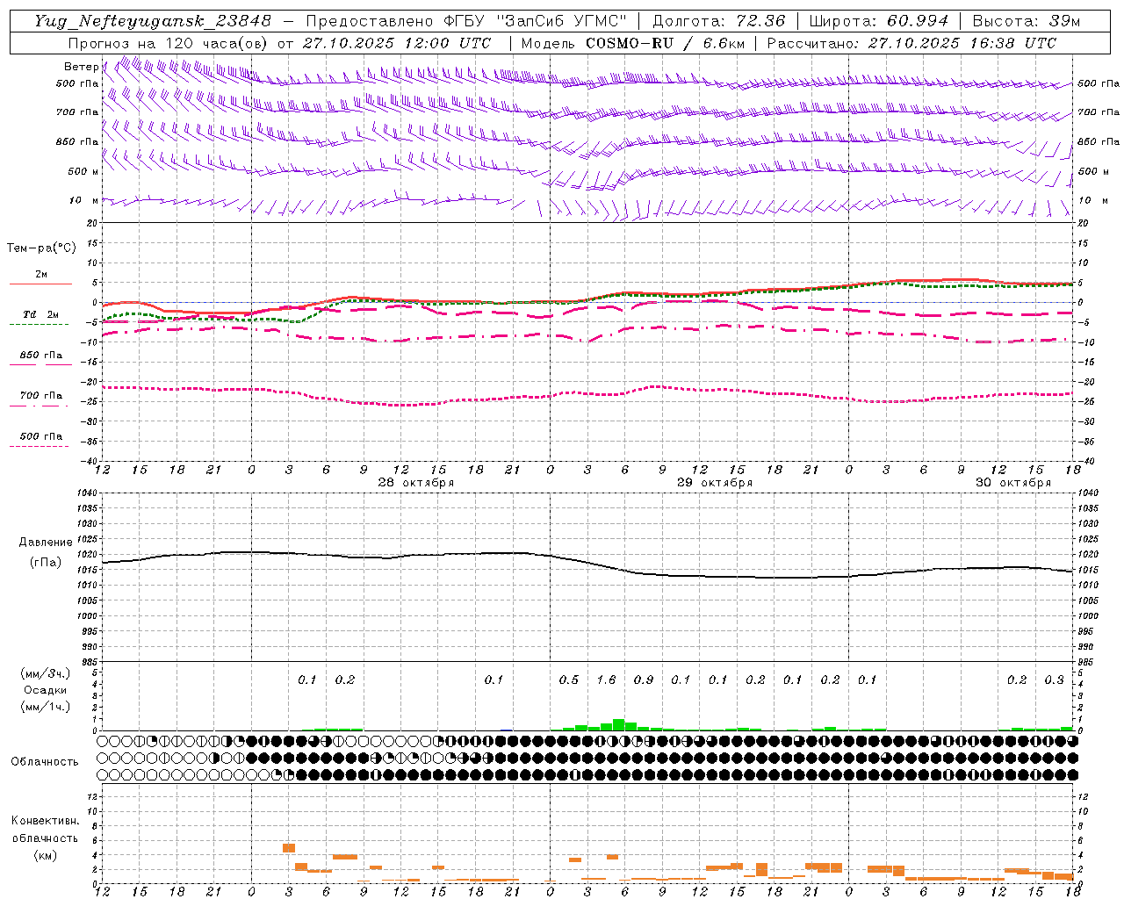Image resolution: width=1124 pixels, height=899 pixels.
Task: Click the Широта: 60.994 value
Action: click(878, 21)
